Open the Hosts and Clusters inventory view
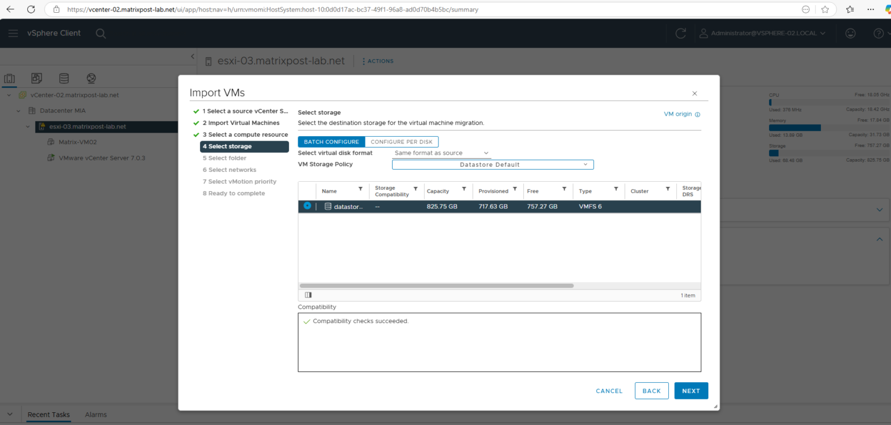Screen dimensions: 891x425 click(9, 78)
